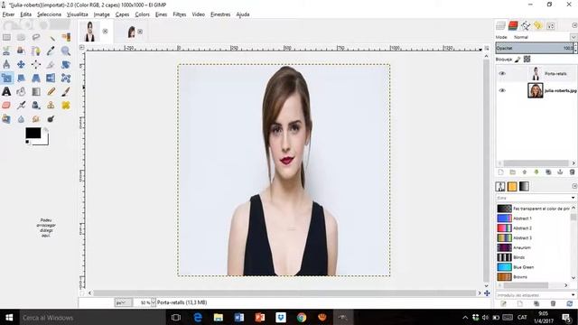
Task: Select the Eraser tool
Action: pyautogui.click(x=6, y=106)
